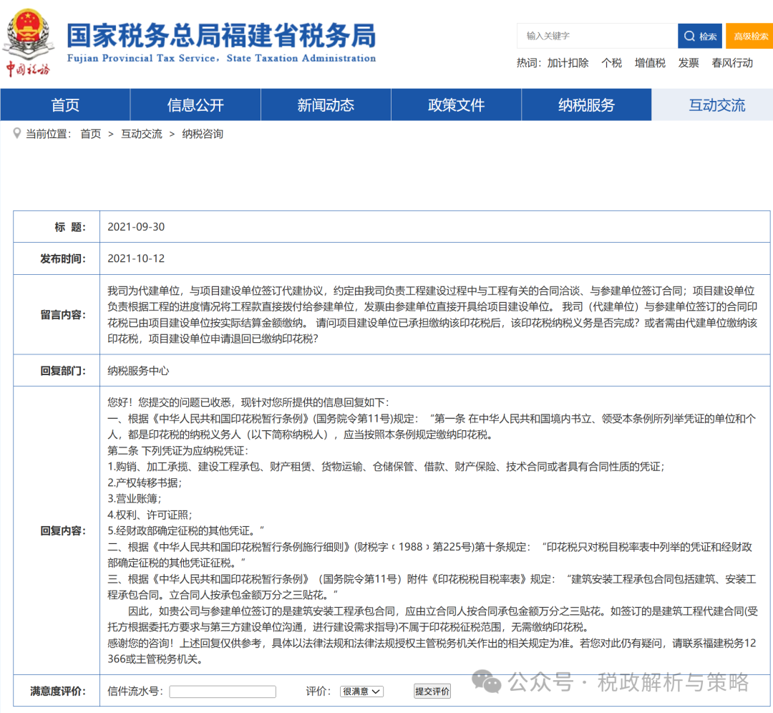Image resolution: width=773 pixels, height=713 pixels.
Task: Open the 很满意 rating dropdown
Action: 361,691
